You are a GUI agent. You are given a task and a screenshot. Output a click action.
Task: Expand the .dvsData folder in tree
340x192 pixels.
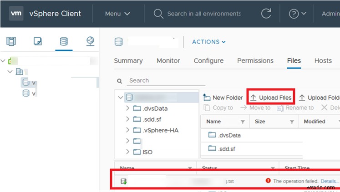[128, 108]
